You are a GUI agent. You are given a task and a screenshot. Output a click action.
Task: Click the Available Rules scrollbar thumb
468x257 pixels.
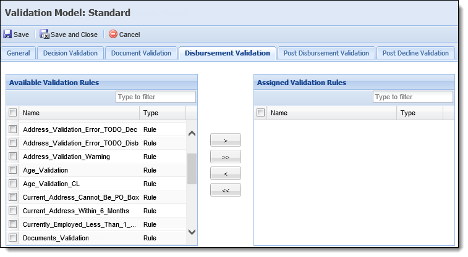[192, 169]
